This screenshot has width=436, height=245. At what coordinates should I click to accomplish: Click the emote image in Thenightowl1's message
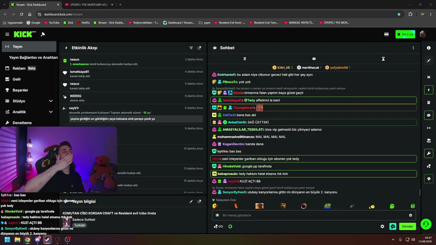(x=260, y=108)
